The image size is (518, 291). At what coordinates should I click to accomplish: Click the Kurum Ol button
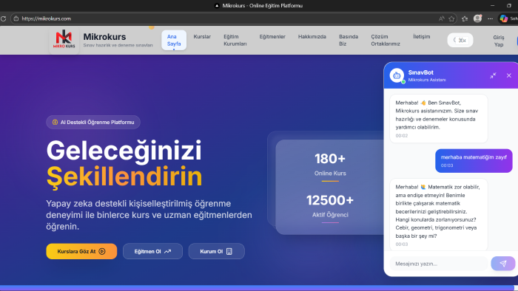[x=216, y=251]
